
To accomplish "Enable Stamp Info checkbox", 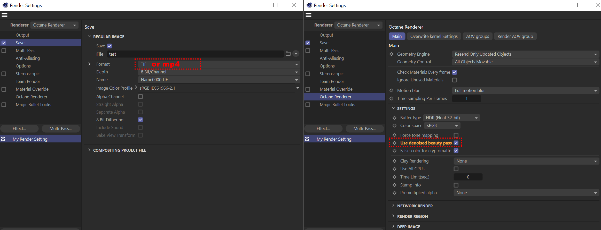I will (x=456, y=185).
